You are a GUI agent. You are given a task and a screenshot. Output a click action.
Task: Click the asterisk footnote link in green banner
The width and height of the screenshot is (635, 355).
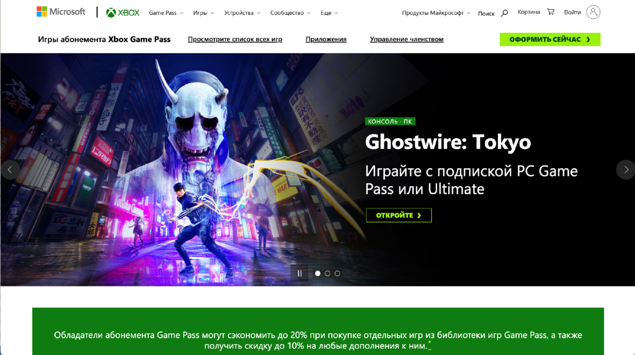(430, 344)
